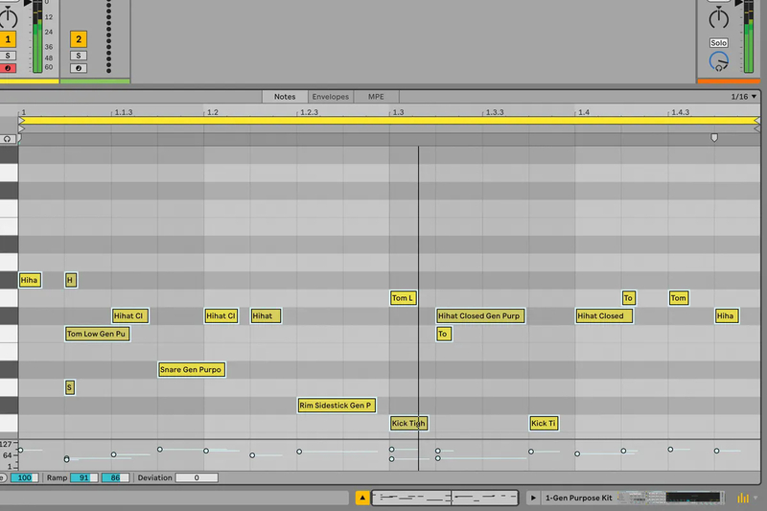Click the master track pan knob

pyautogui.click(x=718, y=17)
